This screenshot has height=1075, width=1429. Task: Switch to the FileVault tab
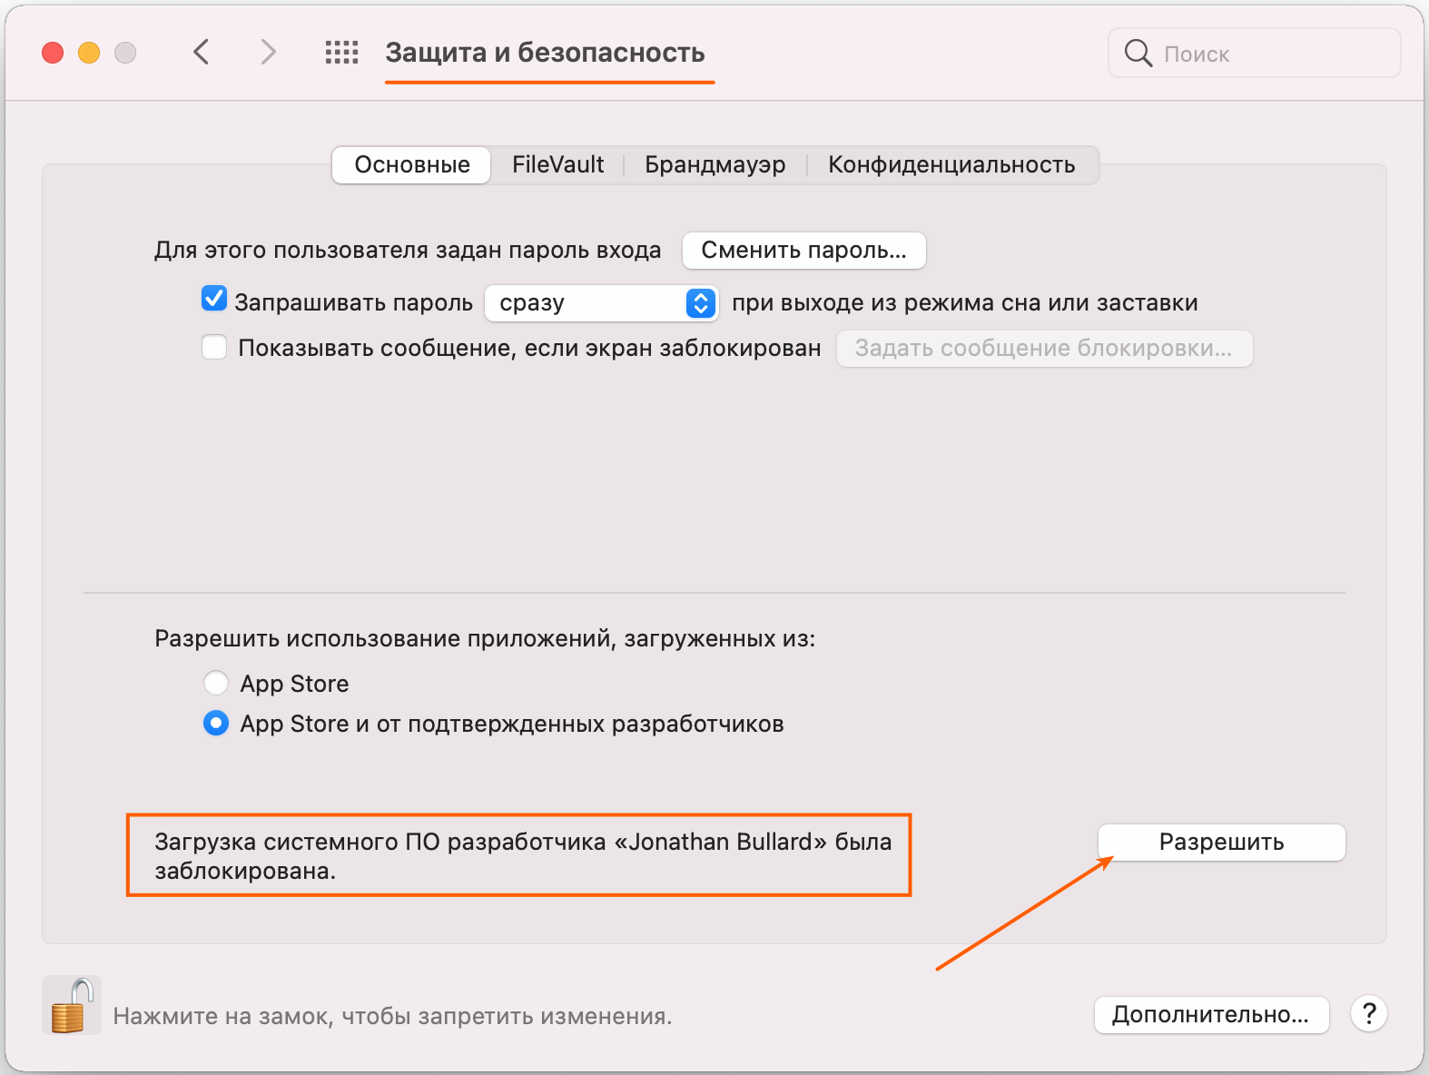point(557,165)
